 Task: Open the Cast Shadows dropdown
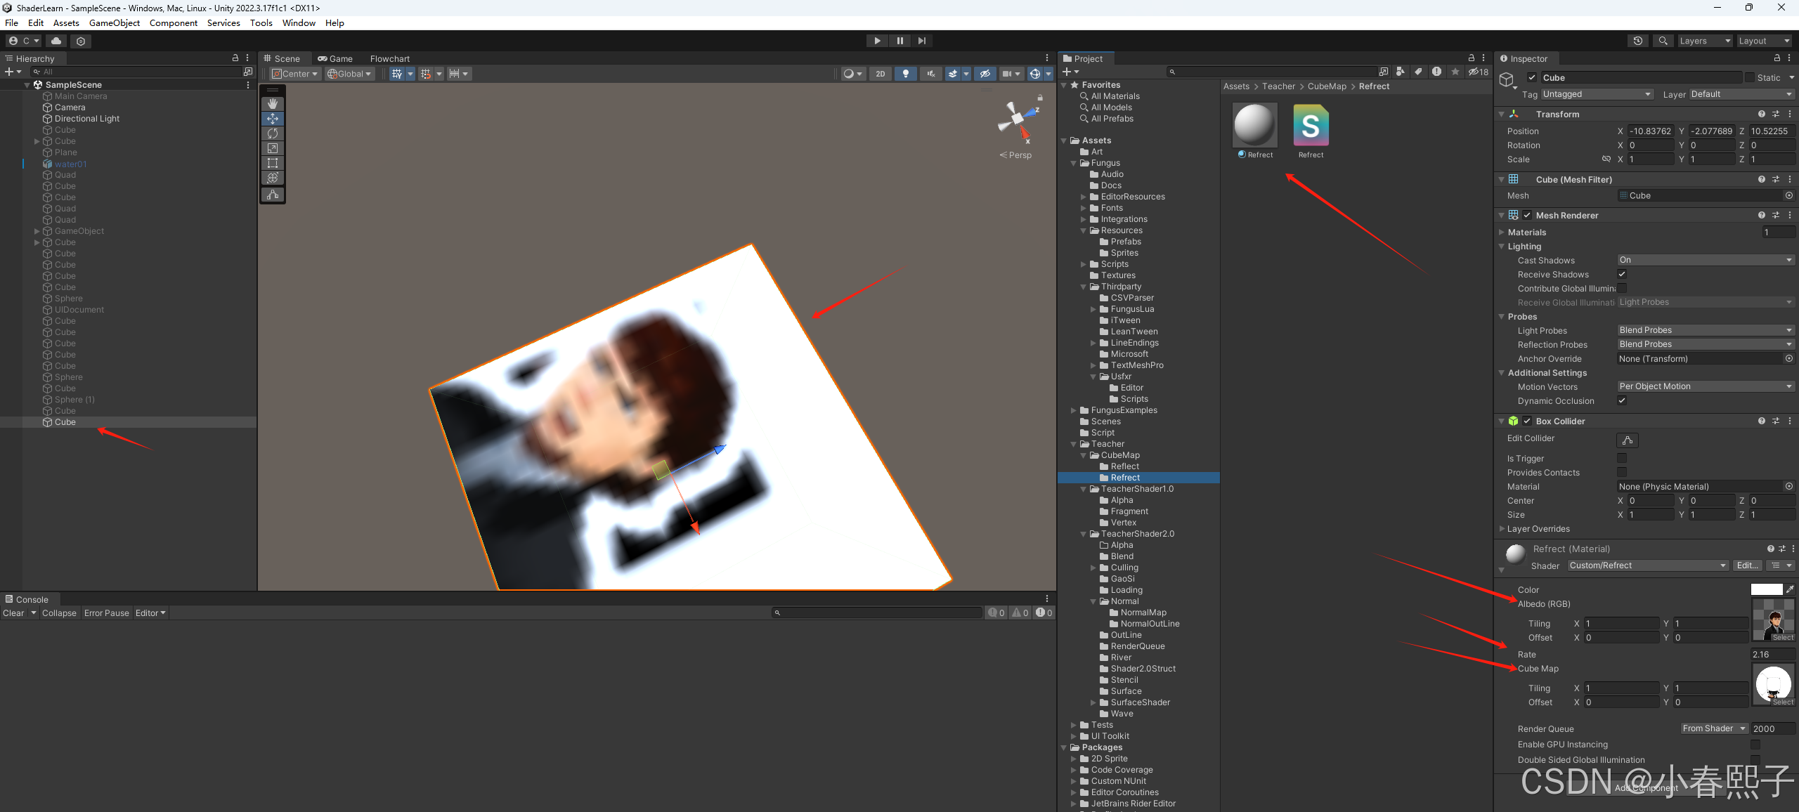tap(1705, 261)
